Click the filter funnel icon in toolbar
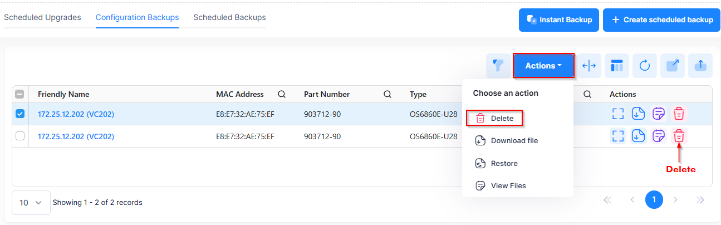Viewport: 721px width, 225px height. click(x=498, y=66)
